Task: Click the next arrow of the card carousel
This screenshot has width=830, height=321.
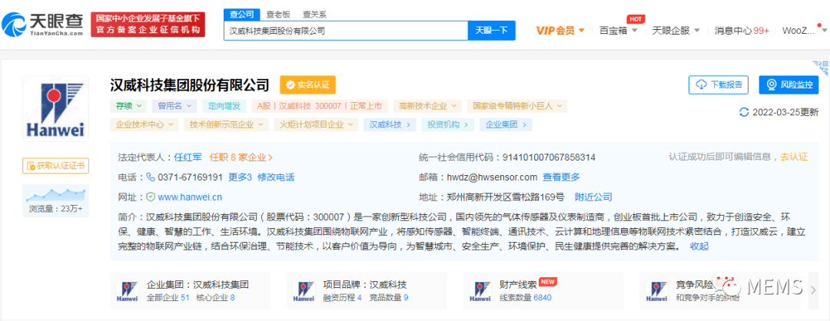Action: click(x=814, y=290)
